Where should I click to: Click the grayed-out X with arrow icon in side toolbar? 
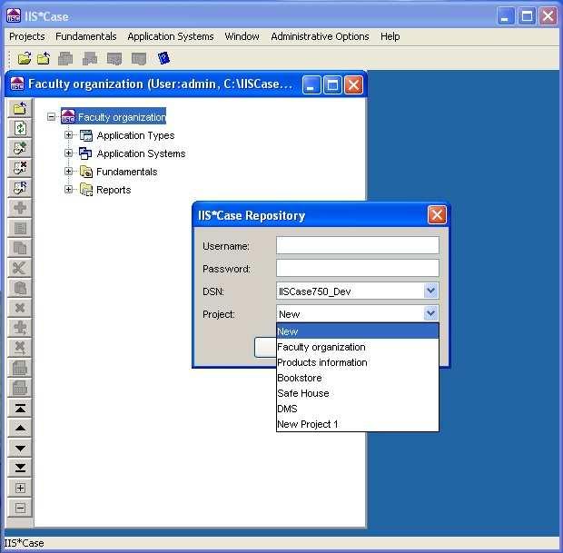tap(20, 348)
